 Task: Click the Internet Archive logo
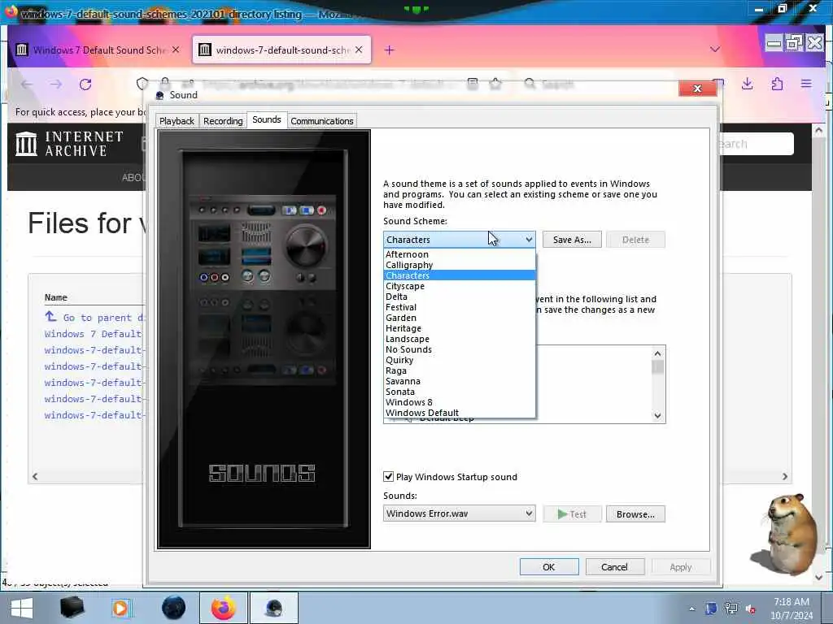point(70,144)
